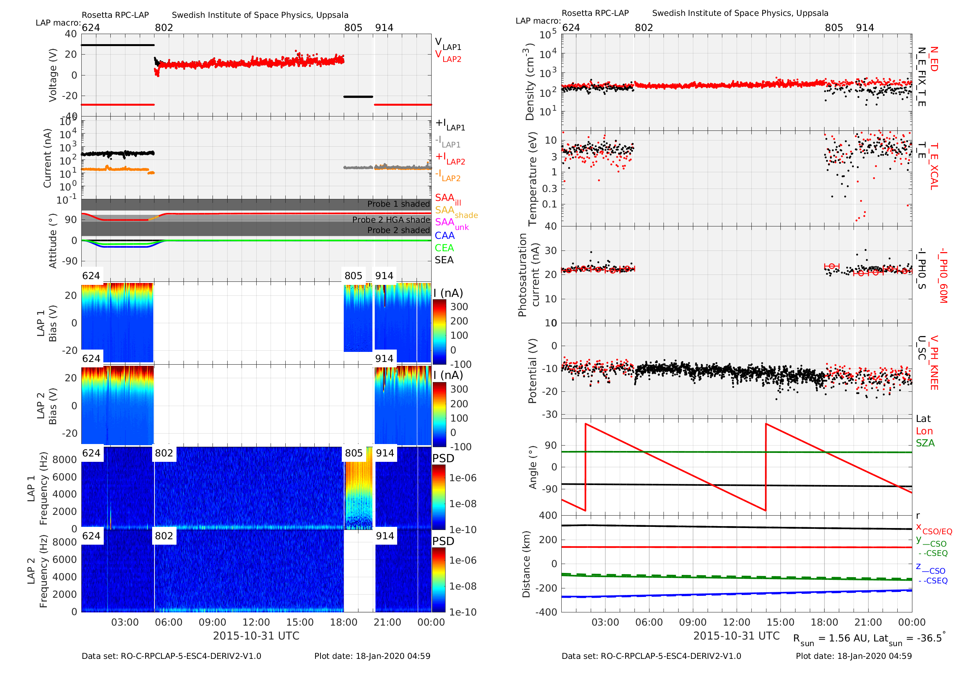Click the -I_PH0_S legend label

922,269
